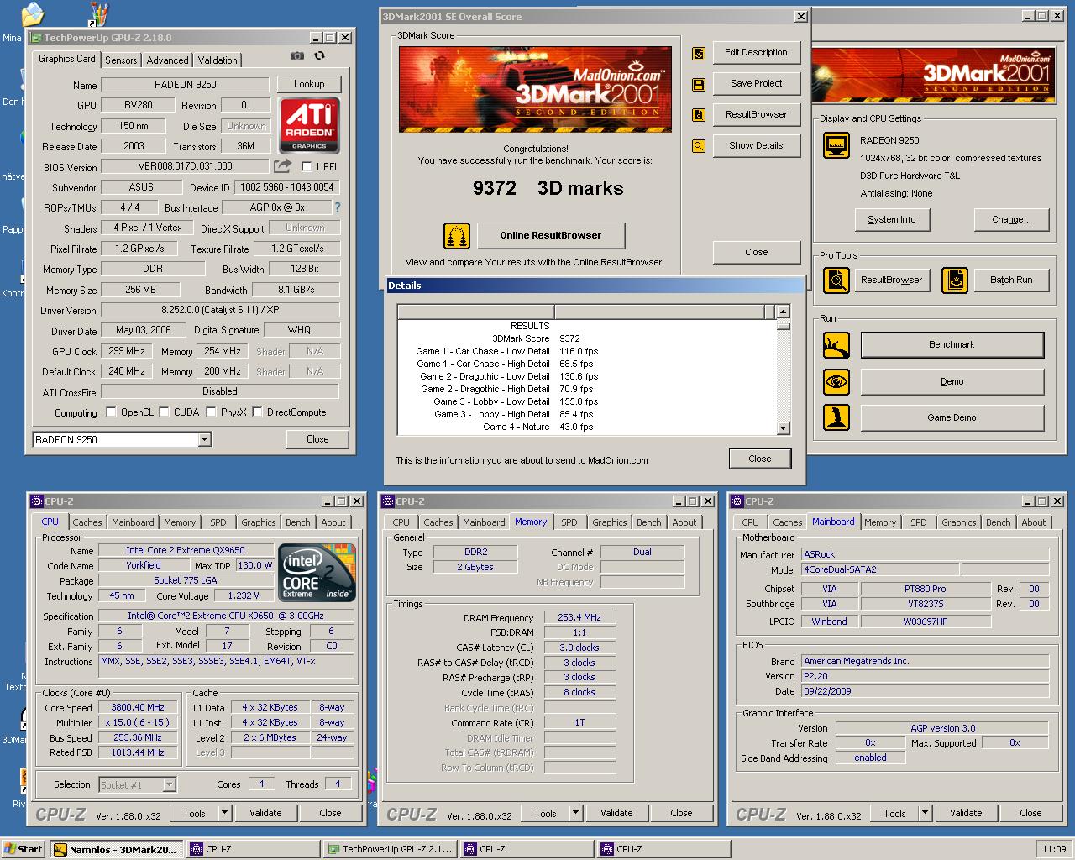Click the GPU-Z refresh icon
This screenshot has width=1075, height=860.
pos(320,56)
